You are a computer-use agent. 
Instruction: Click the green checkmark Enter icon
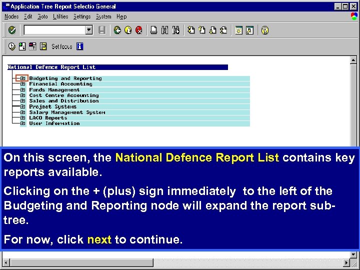point(12,30)
